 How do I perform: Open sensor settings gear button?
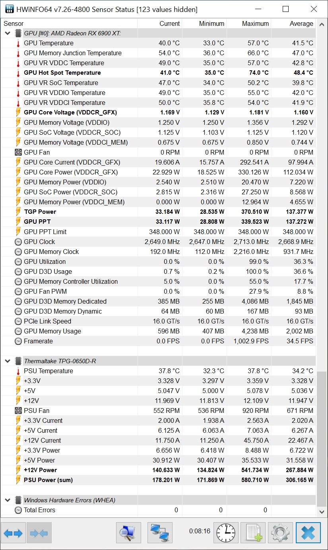(x=280, y=533)
